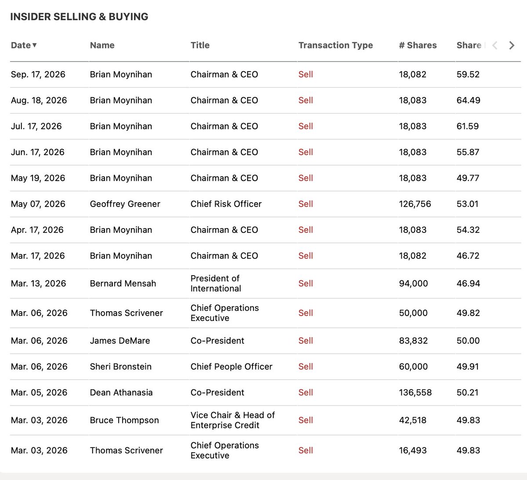Click the 49.77 share price value
The image size is (527, 480).
(x=468, y=178)
